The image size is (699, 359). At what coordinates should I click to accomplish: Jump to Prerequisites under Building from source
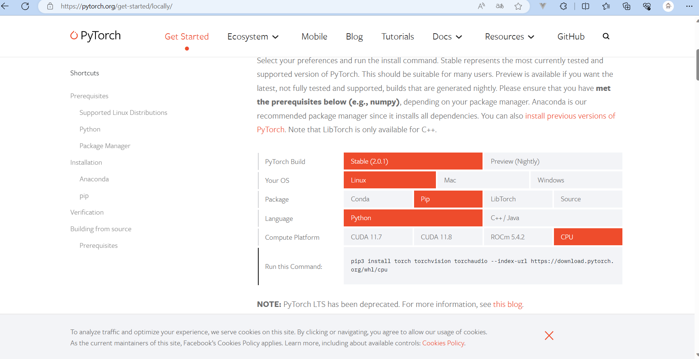(x=98, y=246)
